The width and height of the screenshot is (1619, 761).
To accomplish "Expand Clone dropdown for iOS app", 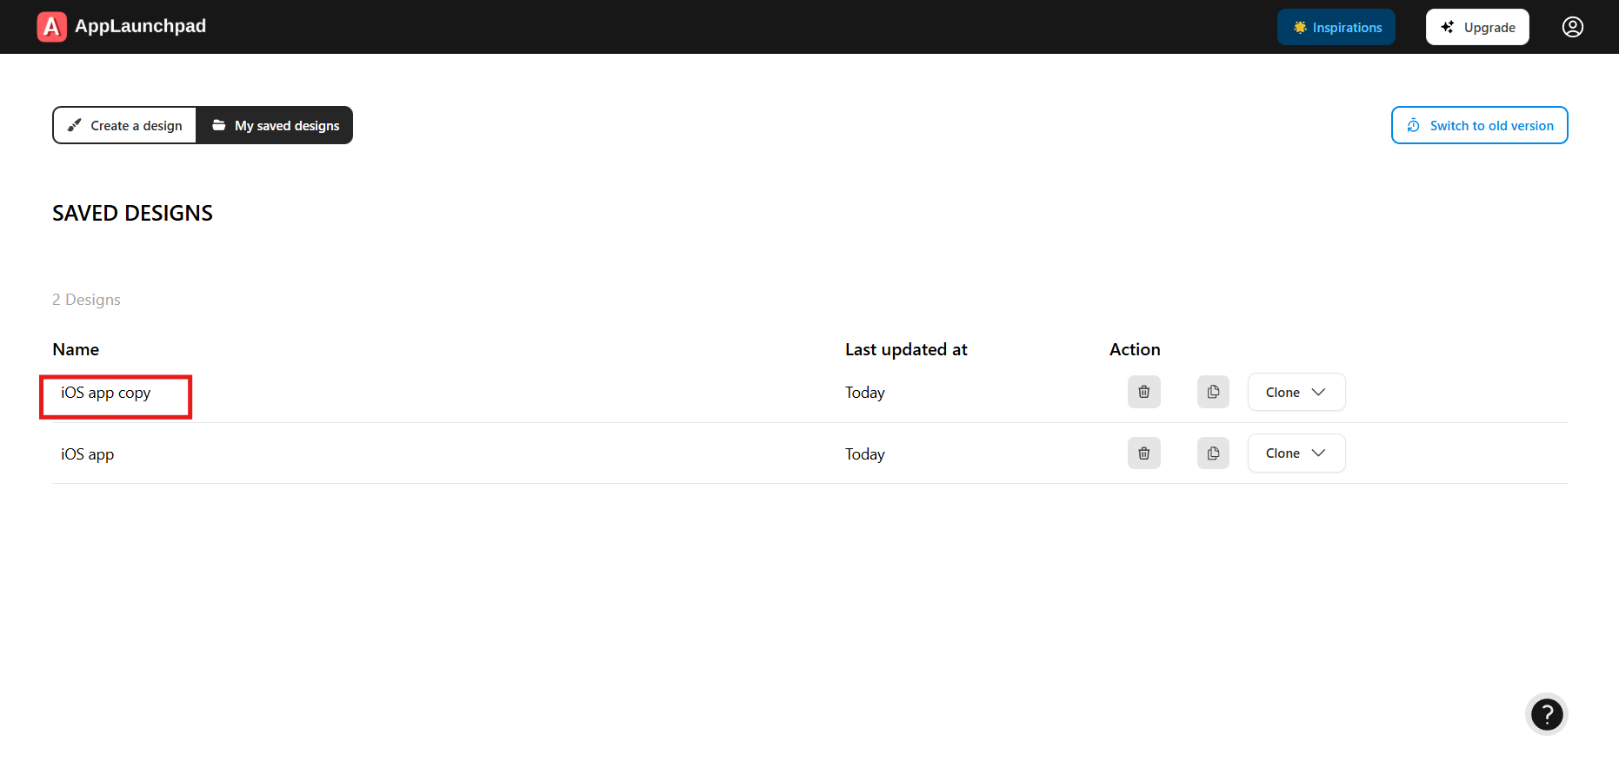I will pos(1296,453).
